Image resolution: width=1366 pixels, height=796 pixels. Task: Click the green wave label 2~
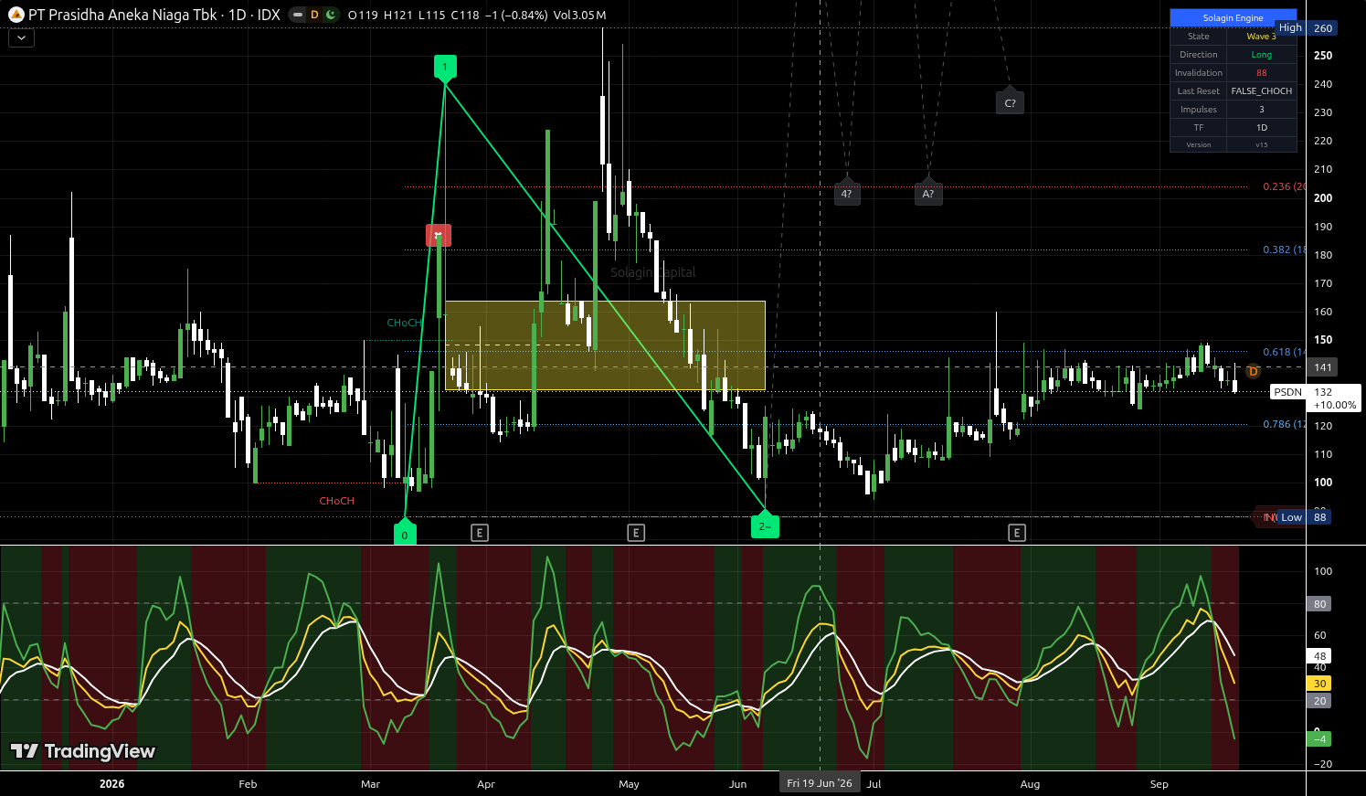point(765,525)
